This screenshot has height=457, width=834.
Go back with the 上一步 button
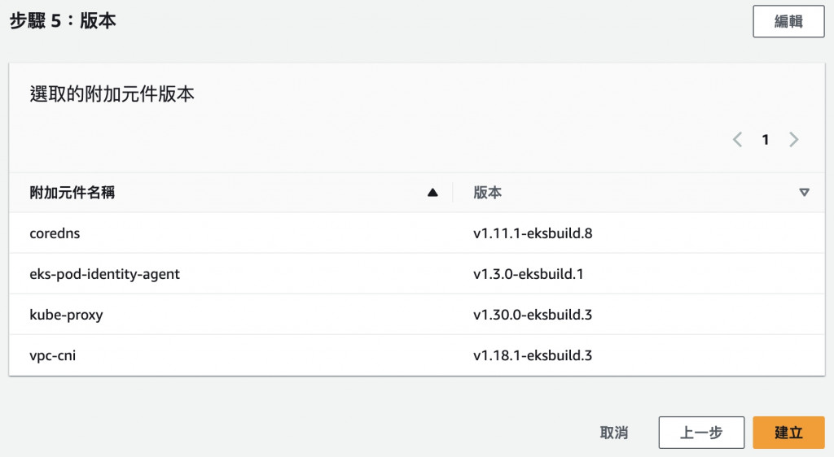tap(700, 433)
